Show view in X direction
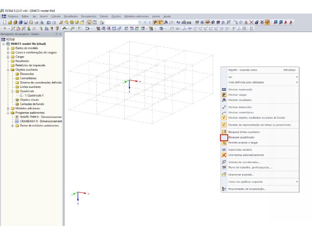This screenshot has width=312, height=234. [126, 29]
